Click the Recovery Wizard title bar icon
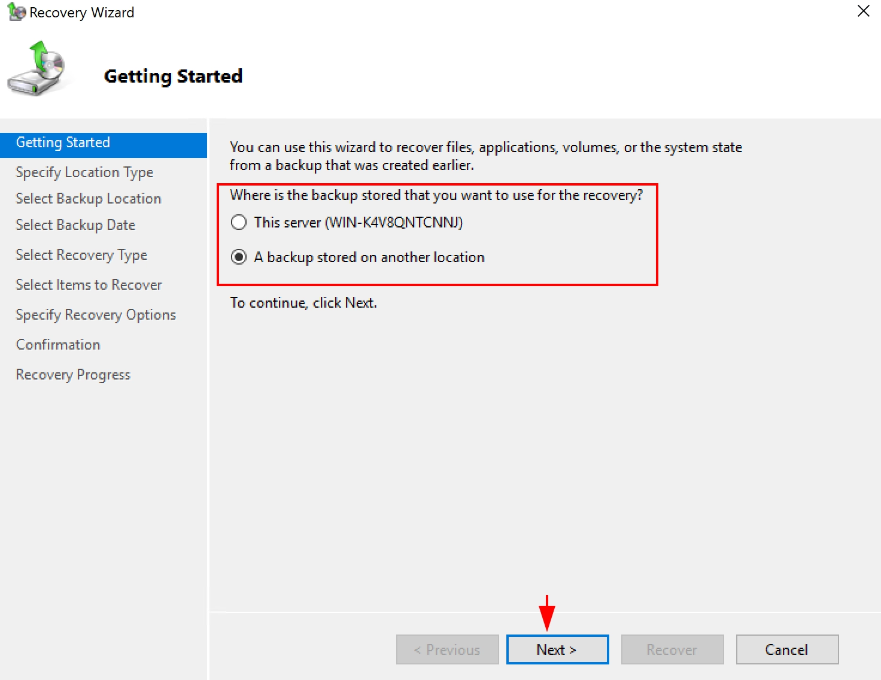Screen dimensions: 881x680 [x=16, y=12]
